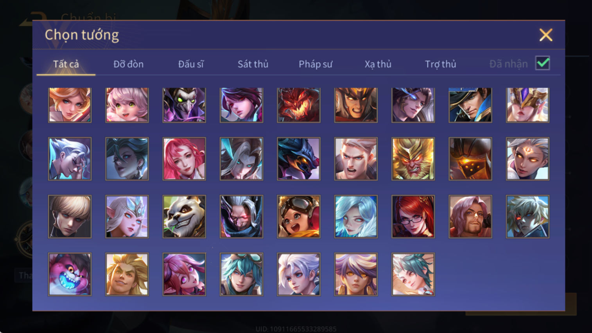The width and height of the screenshot is (592, 333).
Task: Close the Chọn tướng dialog
Action: (546, 35)
